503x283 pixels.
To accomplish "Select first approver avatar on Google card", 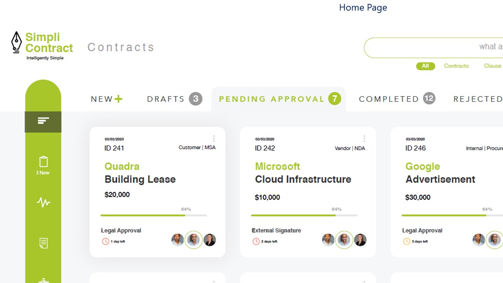I will click(x=479, y=240).
